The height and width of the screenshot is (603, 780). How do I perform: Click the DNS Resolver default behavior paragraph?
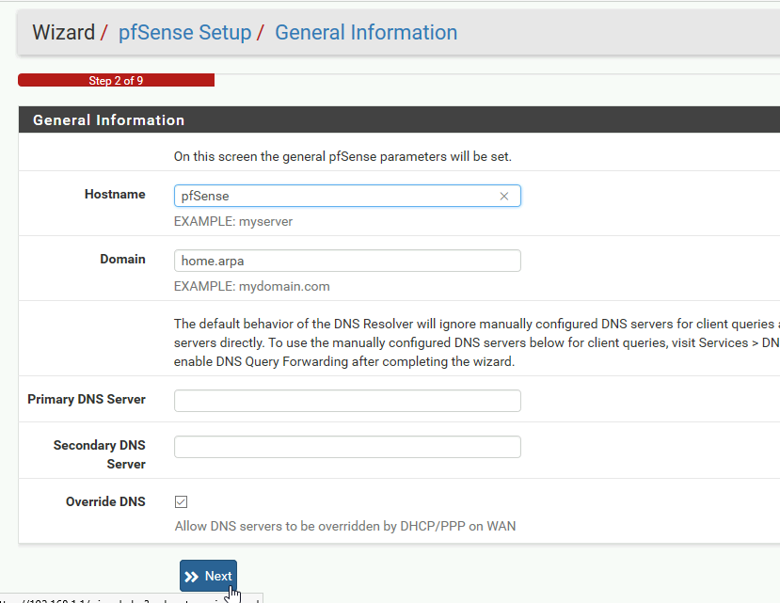tap(476, 342)
